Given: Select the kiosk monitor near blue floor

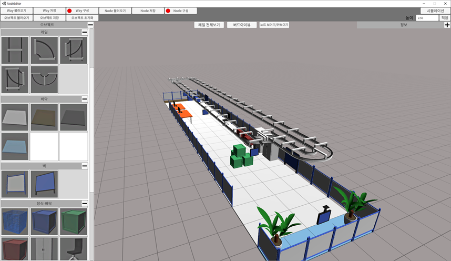Looking at the screenshot, I should pos(324,215).
